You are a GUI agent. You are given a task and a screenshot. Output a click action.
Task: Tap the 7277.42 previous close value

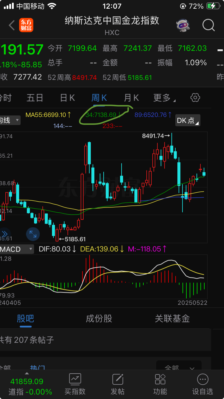point(27,77)
